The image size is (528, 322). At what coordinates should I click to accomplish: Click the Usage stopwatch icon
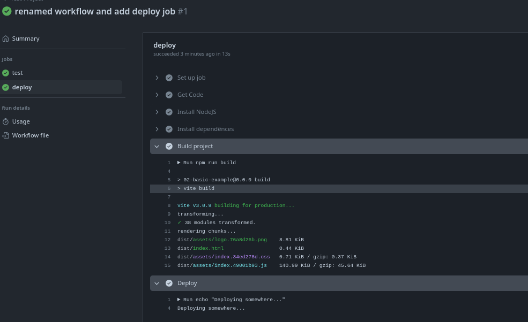pyautogui.click(x=5, y=121)
